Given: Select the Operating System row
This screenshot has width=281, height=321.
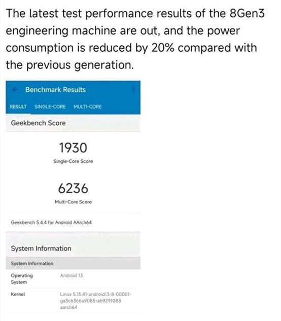Looking at the screenshot, I should tap(73, 279).
